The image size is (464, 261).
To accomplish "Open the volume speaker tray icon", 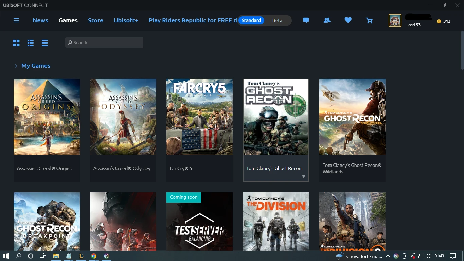I will pos(428,256).
